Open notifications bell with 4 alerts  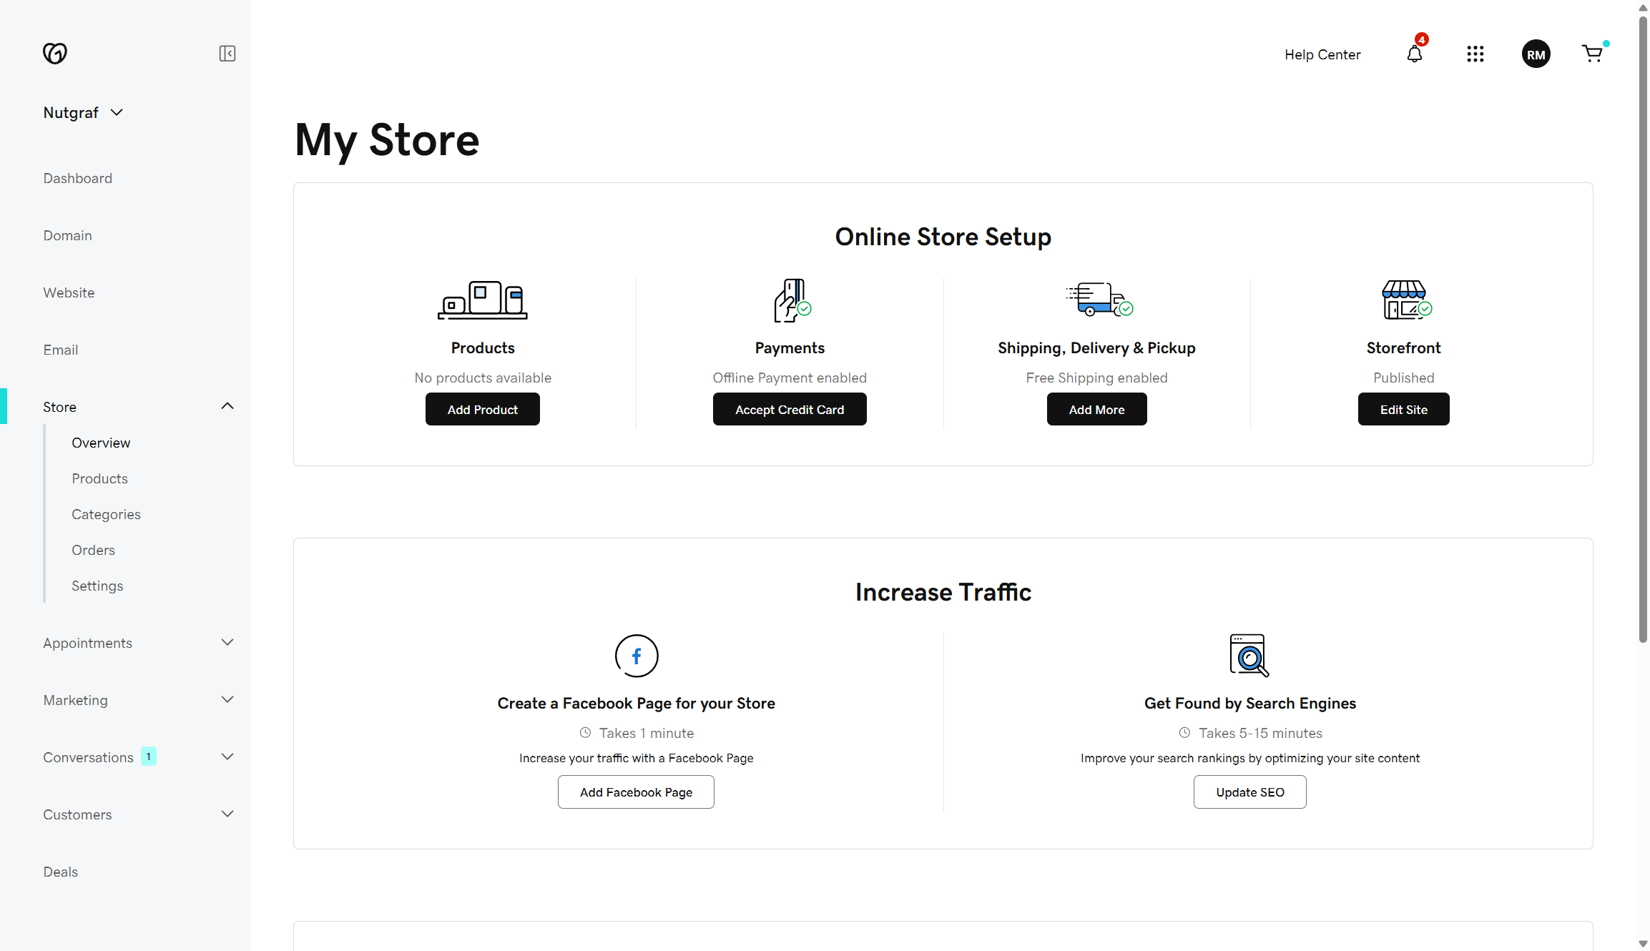(1414, 54)
